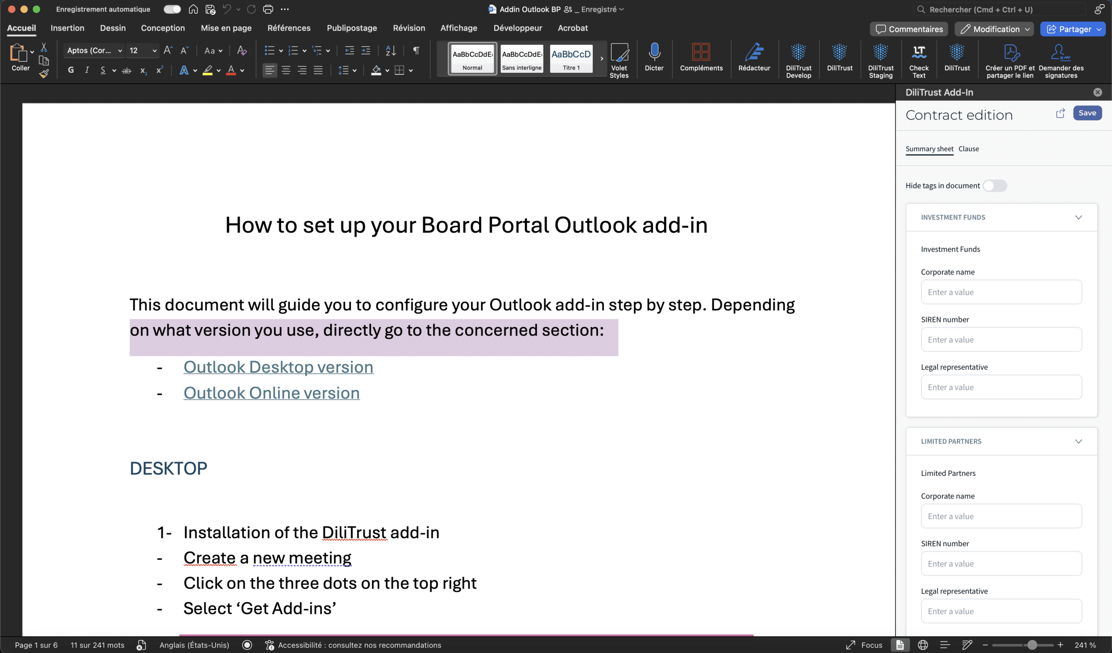Switch to the Références ribbon tab
Viewport: 1112px width, 653px height.
(288, 28)
